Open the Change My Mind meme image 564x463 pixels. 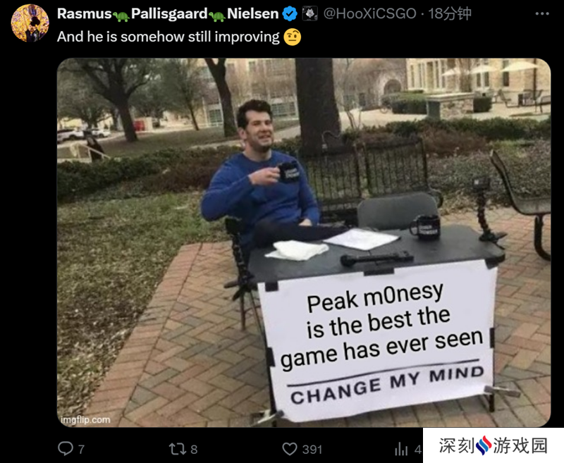click(x=304, y=242)
